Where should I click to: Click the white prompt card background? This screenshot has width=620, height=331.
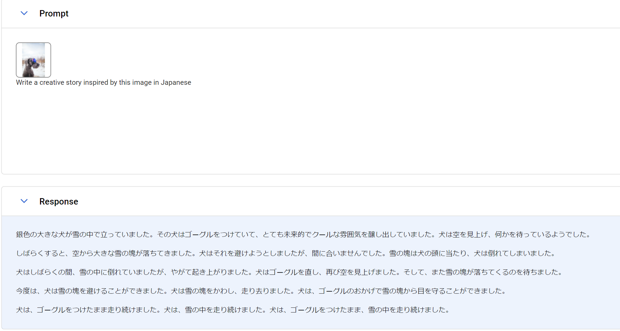pyautogui.click(x=303, y=135)
